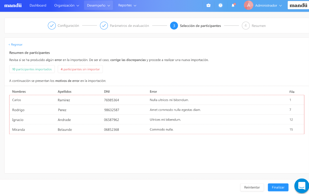Expand the Desempeño menu
Viewport: 309px width, 194px height.
tap(98, 5)
